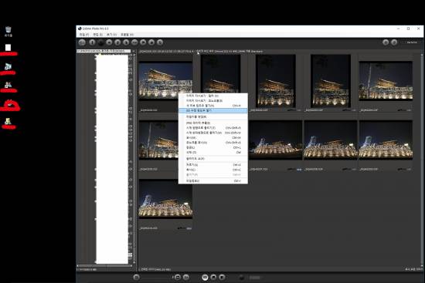The width and height of the screenshot is (425, 283).
Task: Choose the JPEG image extract context menu entry
Action: tap(213, 123)
